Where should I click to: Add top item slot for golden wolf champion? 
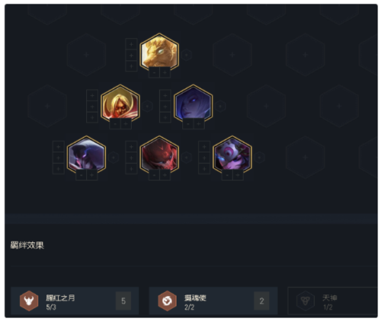(131, 44)
